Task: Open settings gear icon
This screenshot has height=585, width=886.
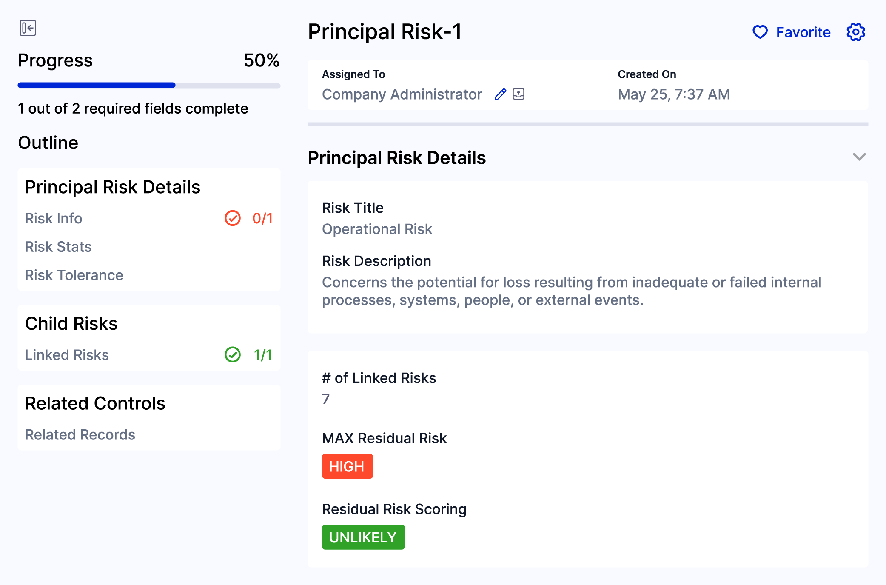Action: pyautogui.click(x=855, y=32)
